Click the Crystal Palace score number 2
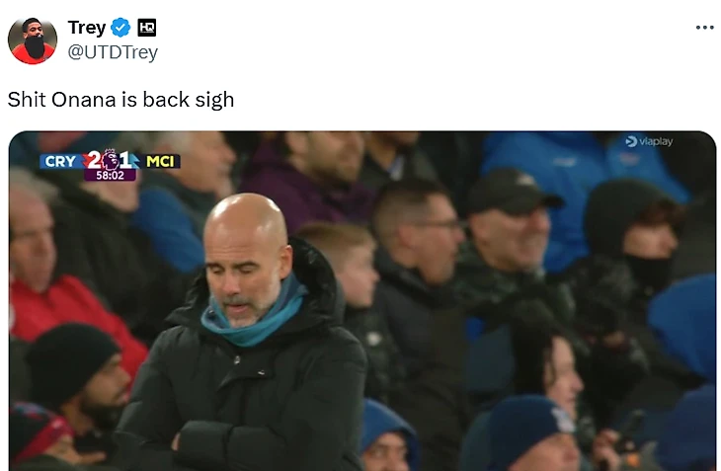This screenshot has width=721, height=471. point(94,160)
